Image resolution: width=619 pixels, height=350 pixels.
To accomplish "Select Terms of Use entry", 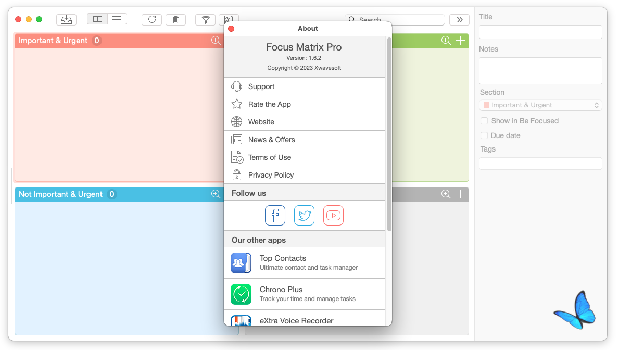I will point(305,157).
